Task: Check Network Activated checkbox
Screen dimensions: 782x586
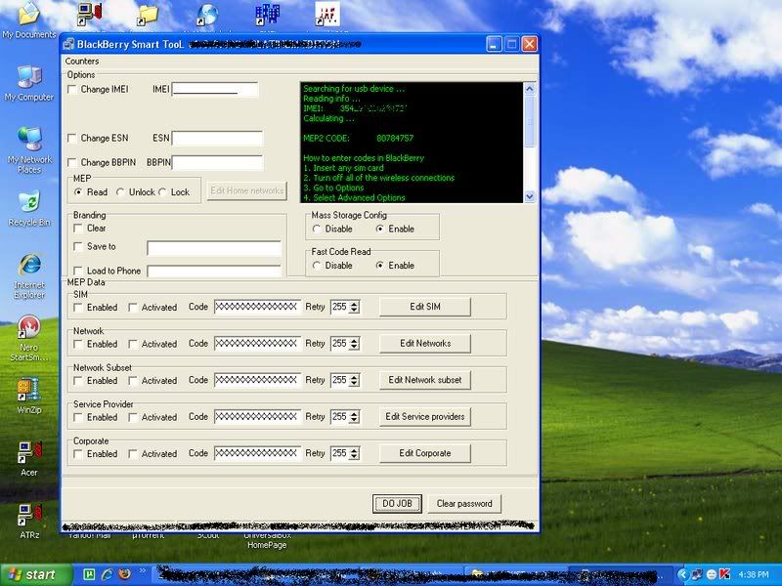Action: (133, 344)
